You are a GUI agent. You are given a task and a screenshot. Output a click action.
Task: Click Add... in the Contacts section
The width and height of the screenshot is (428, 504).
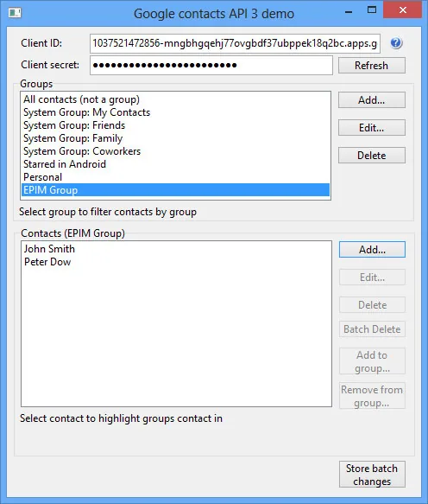372,250
